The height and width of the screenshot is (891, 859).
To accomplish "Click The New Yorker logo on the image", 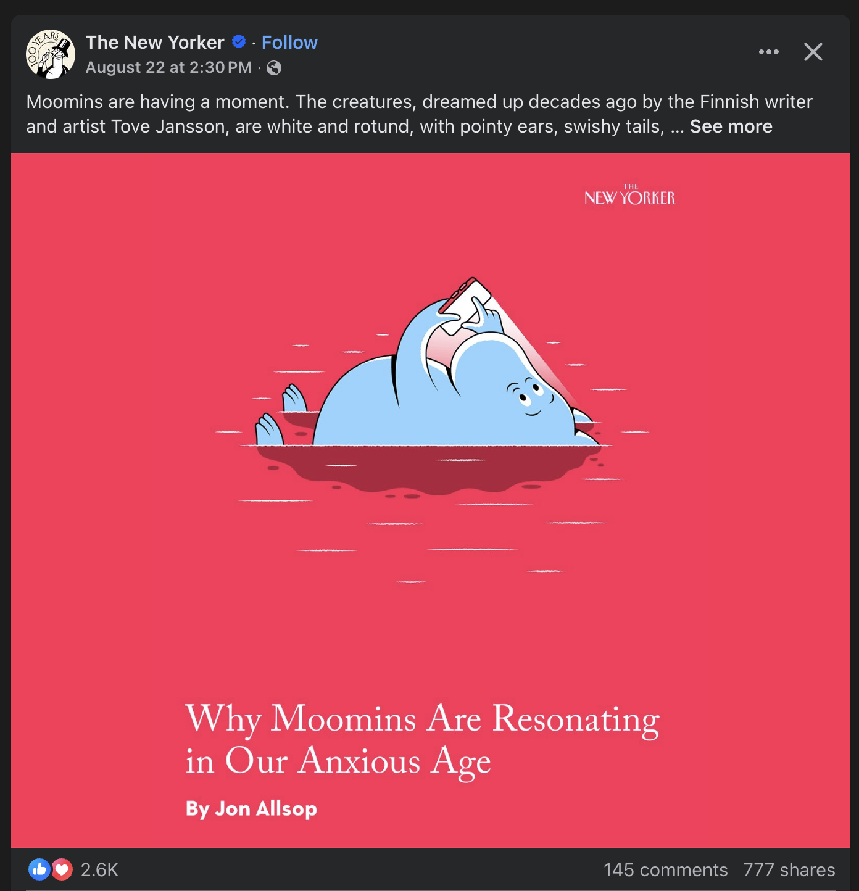I will point(630,195).
